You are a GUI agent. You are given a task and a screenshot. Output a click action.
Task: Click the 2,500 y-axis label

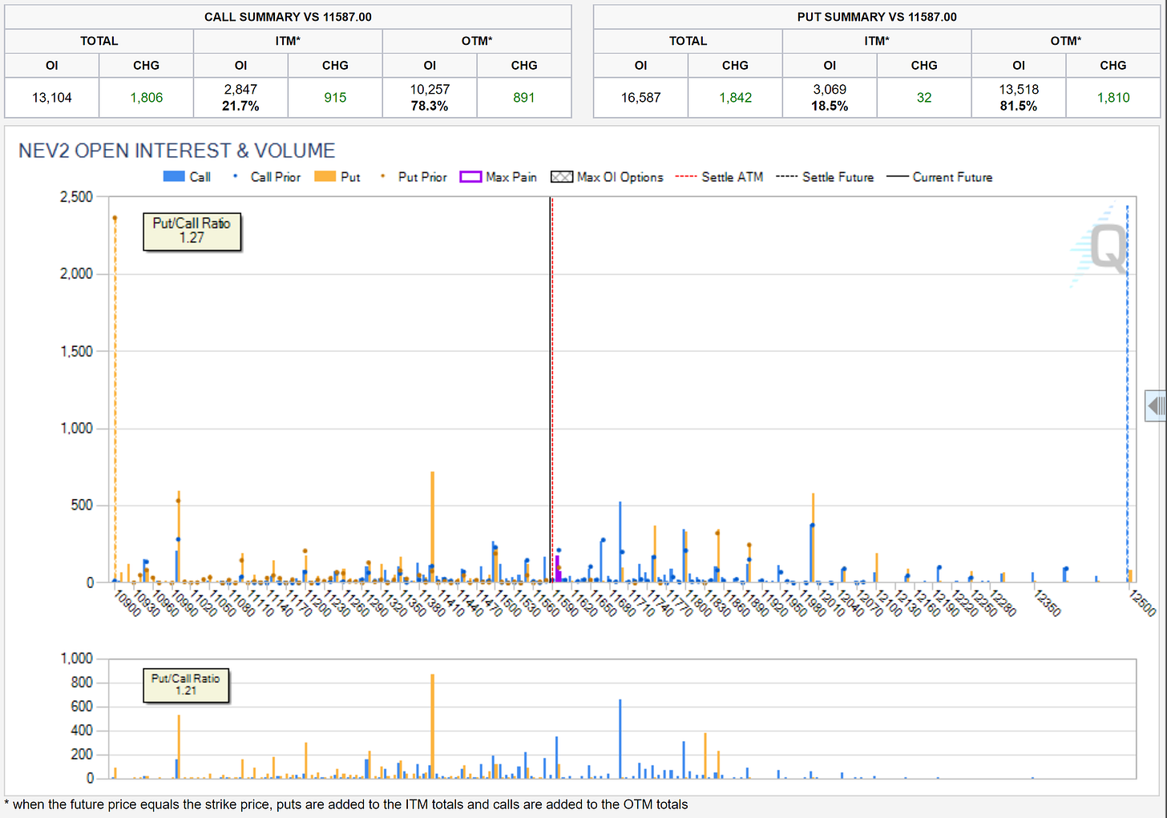click(x=77, y=197)
